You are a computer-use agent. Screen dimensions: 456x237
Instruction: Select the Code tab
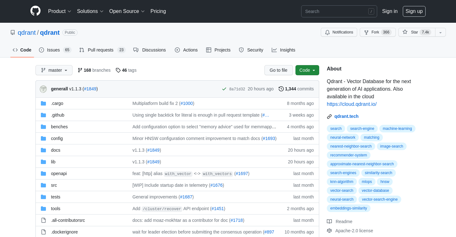(x=22, y=50)
